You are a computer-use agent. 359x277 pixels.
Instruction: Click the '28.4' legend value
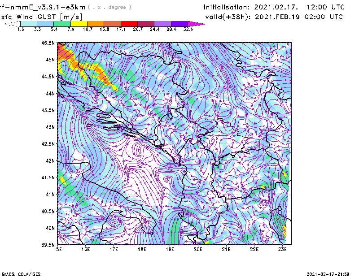coord(171,29)
